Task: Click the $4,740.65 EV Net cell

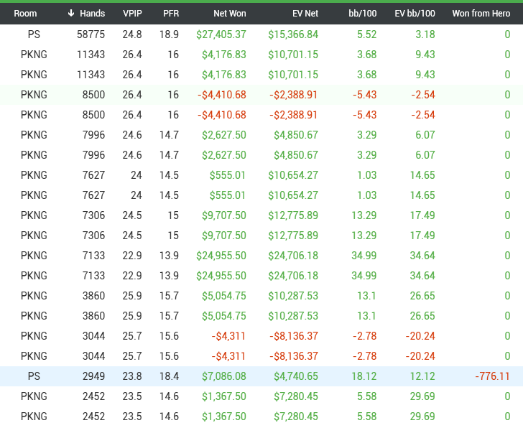Action: 296,376
